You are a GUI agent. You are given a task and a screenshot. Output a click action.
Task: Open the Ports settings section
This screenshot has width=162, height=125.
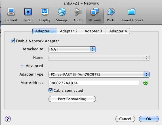click(x=111, y=15)
